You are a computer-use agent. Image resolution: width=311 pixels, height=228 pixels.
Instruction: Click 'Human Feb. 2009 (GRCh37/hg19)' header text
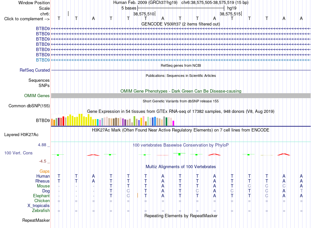[x=145, y=3]
